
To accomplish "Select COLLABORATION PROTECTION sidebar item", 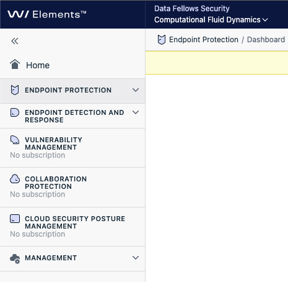I will [56, 183].
